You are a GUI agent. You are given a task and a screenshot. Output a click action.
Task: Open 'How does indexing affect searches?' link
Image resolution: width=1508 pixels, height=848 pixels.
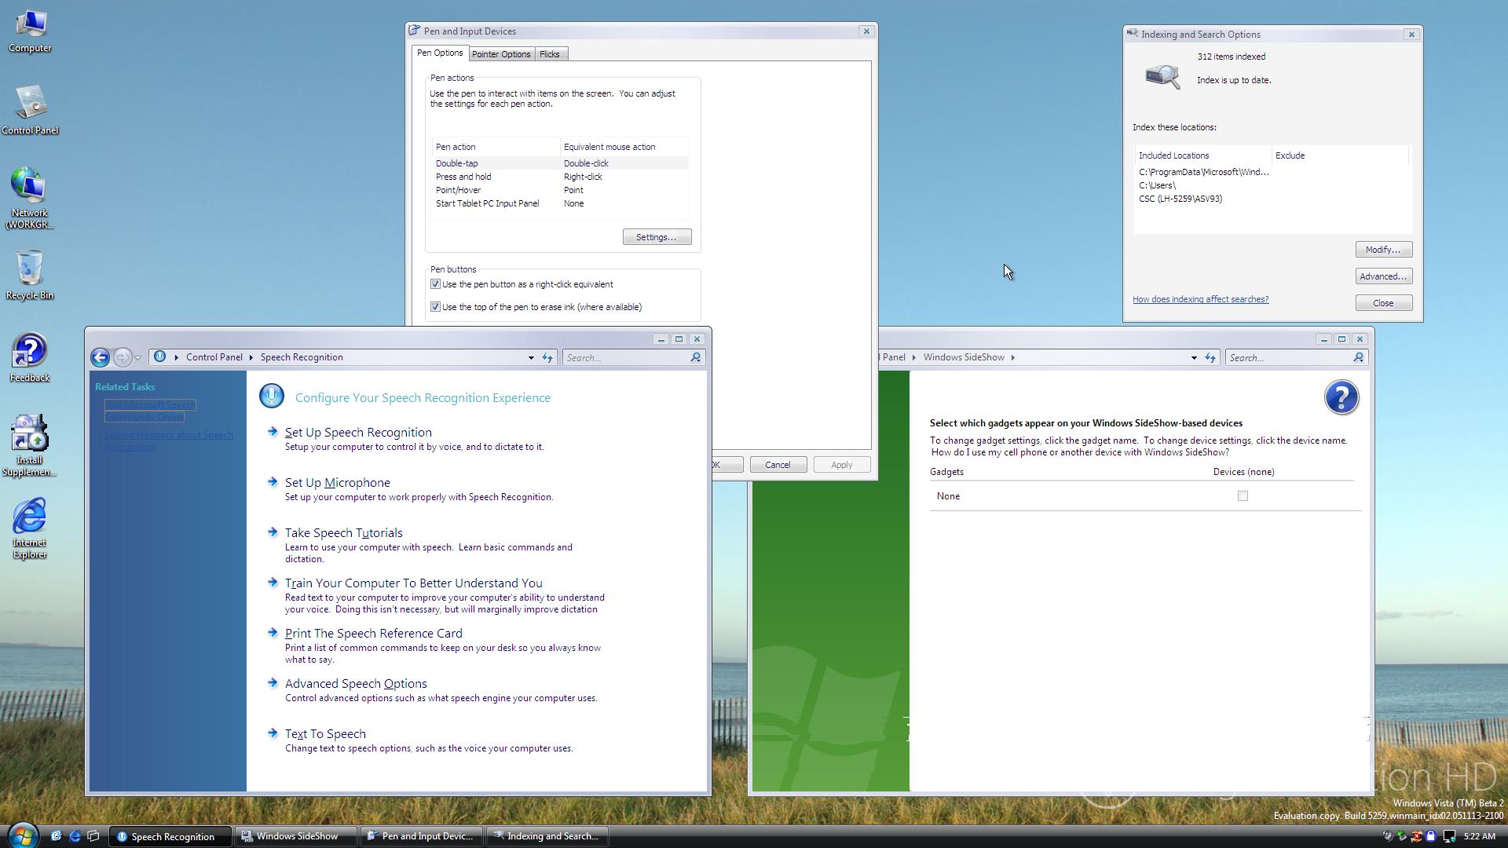click(1200, 299)
